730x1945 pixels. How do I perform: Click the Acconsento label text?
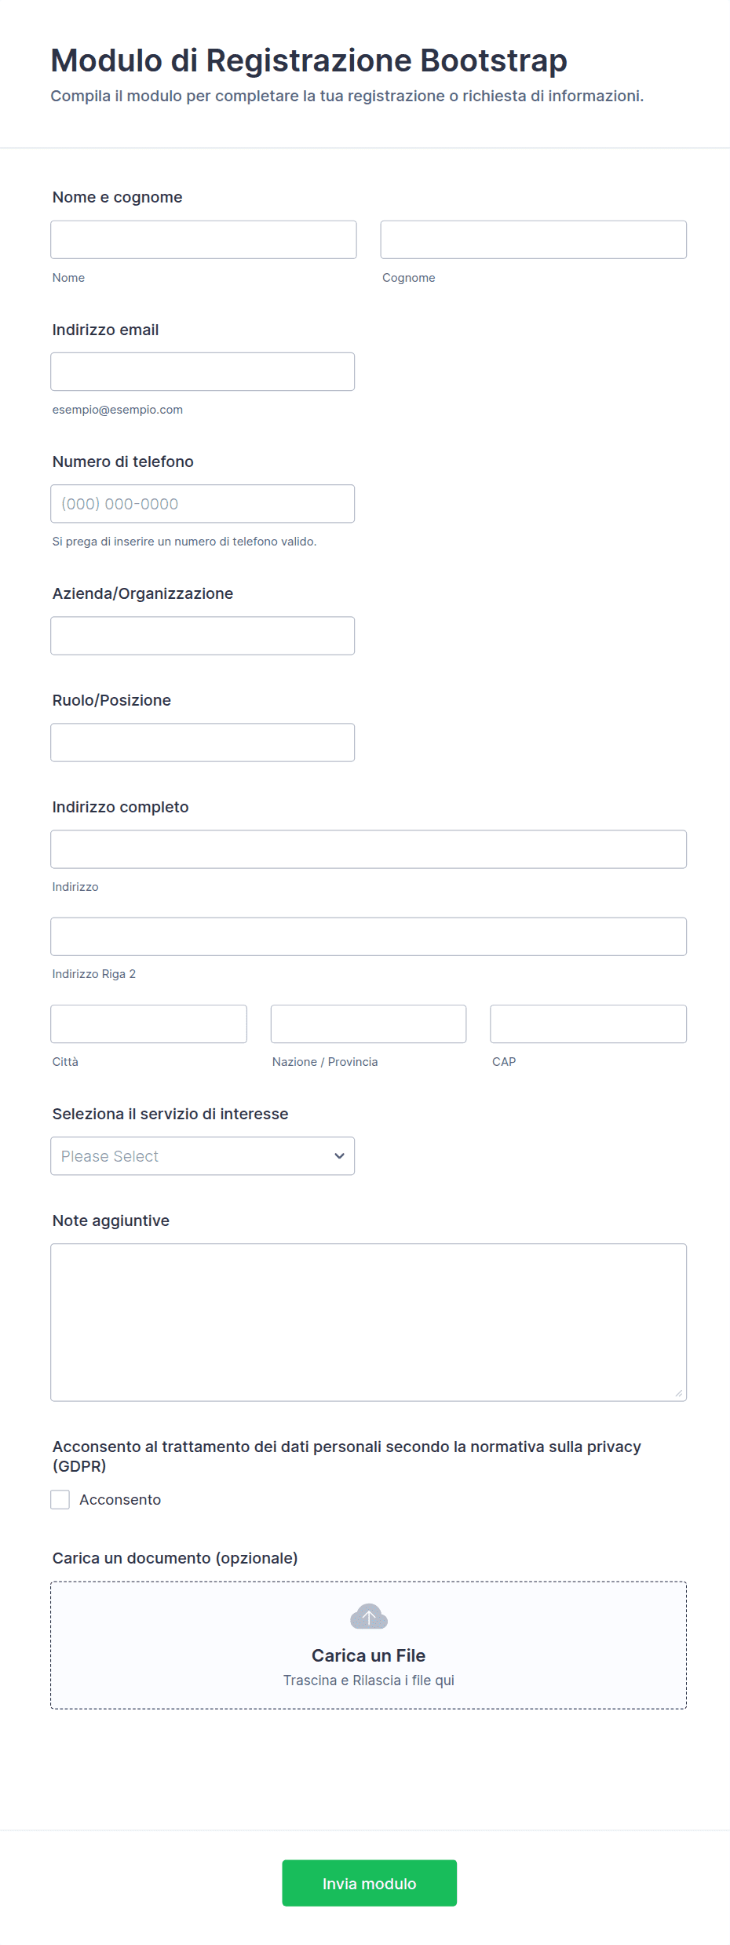click(120, 1500)
